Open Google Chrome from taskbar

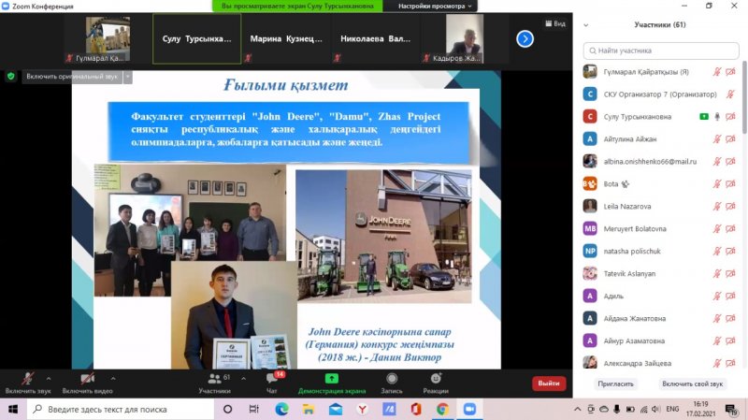pos(442,409)
